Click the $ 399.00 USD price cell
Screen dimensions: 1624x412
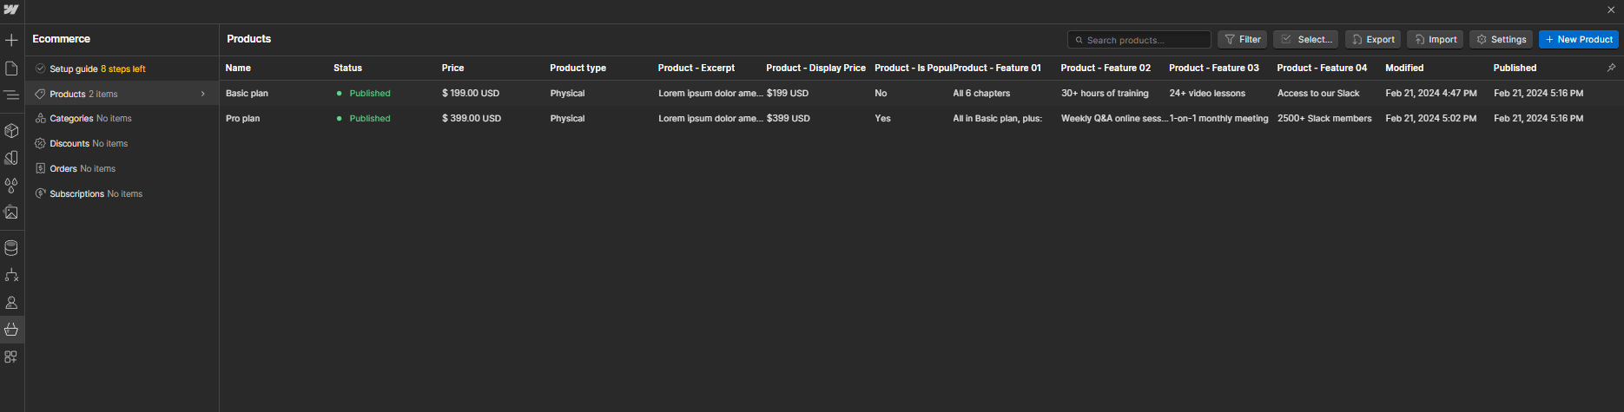[x=472, y=118]
